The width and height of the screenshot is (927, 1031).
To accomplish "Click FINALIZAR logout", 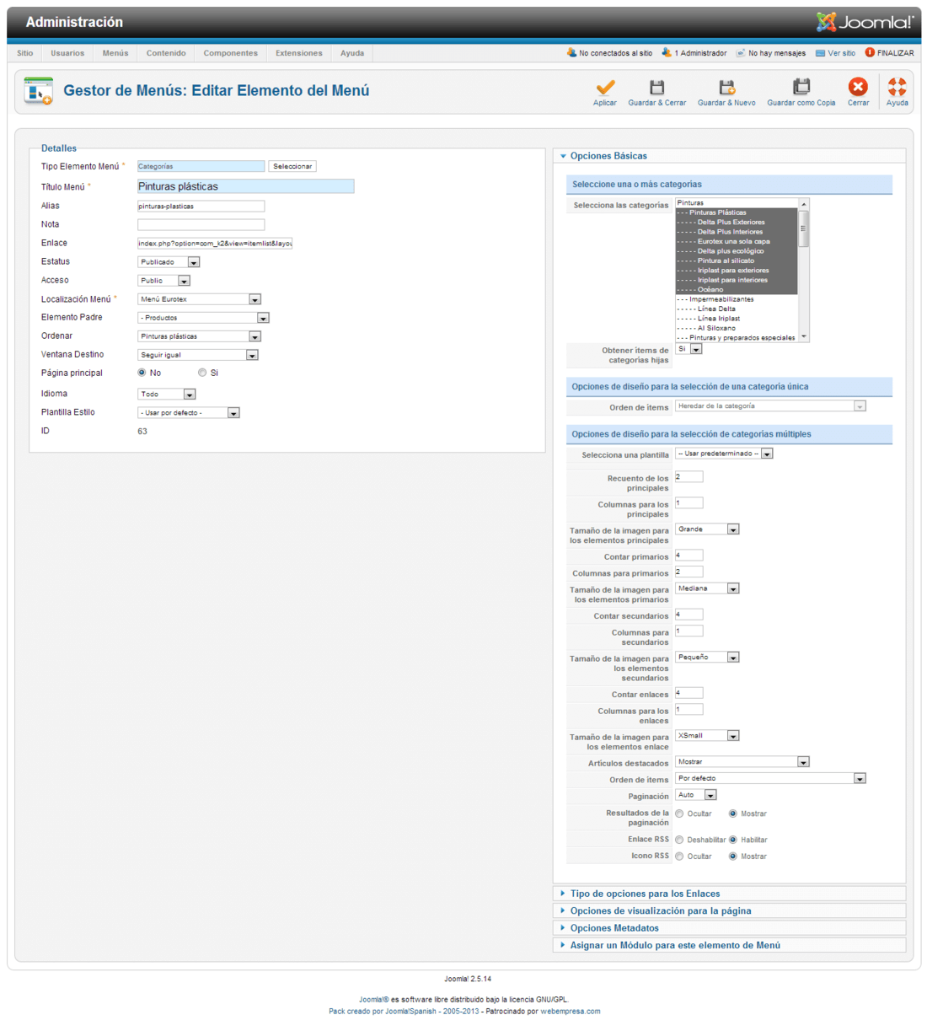I will click(x=889, y=53).
